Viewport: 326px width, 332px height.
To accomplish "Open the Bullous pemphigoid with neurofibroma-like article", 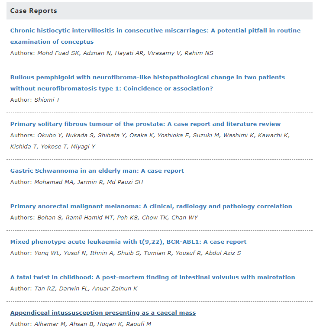I will [148, 83].
